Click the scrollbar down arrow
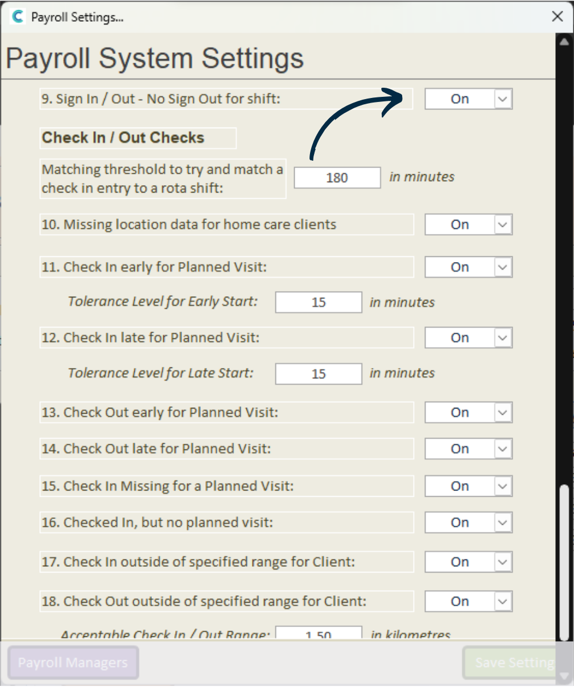 pyautogui.click(x=564, y=676)
